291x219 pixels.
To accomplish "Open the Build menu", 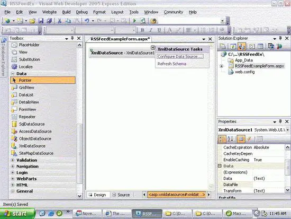I will 66,12.
